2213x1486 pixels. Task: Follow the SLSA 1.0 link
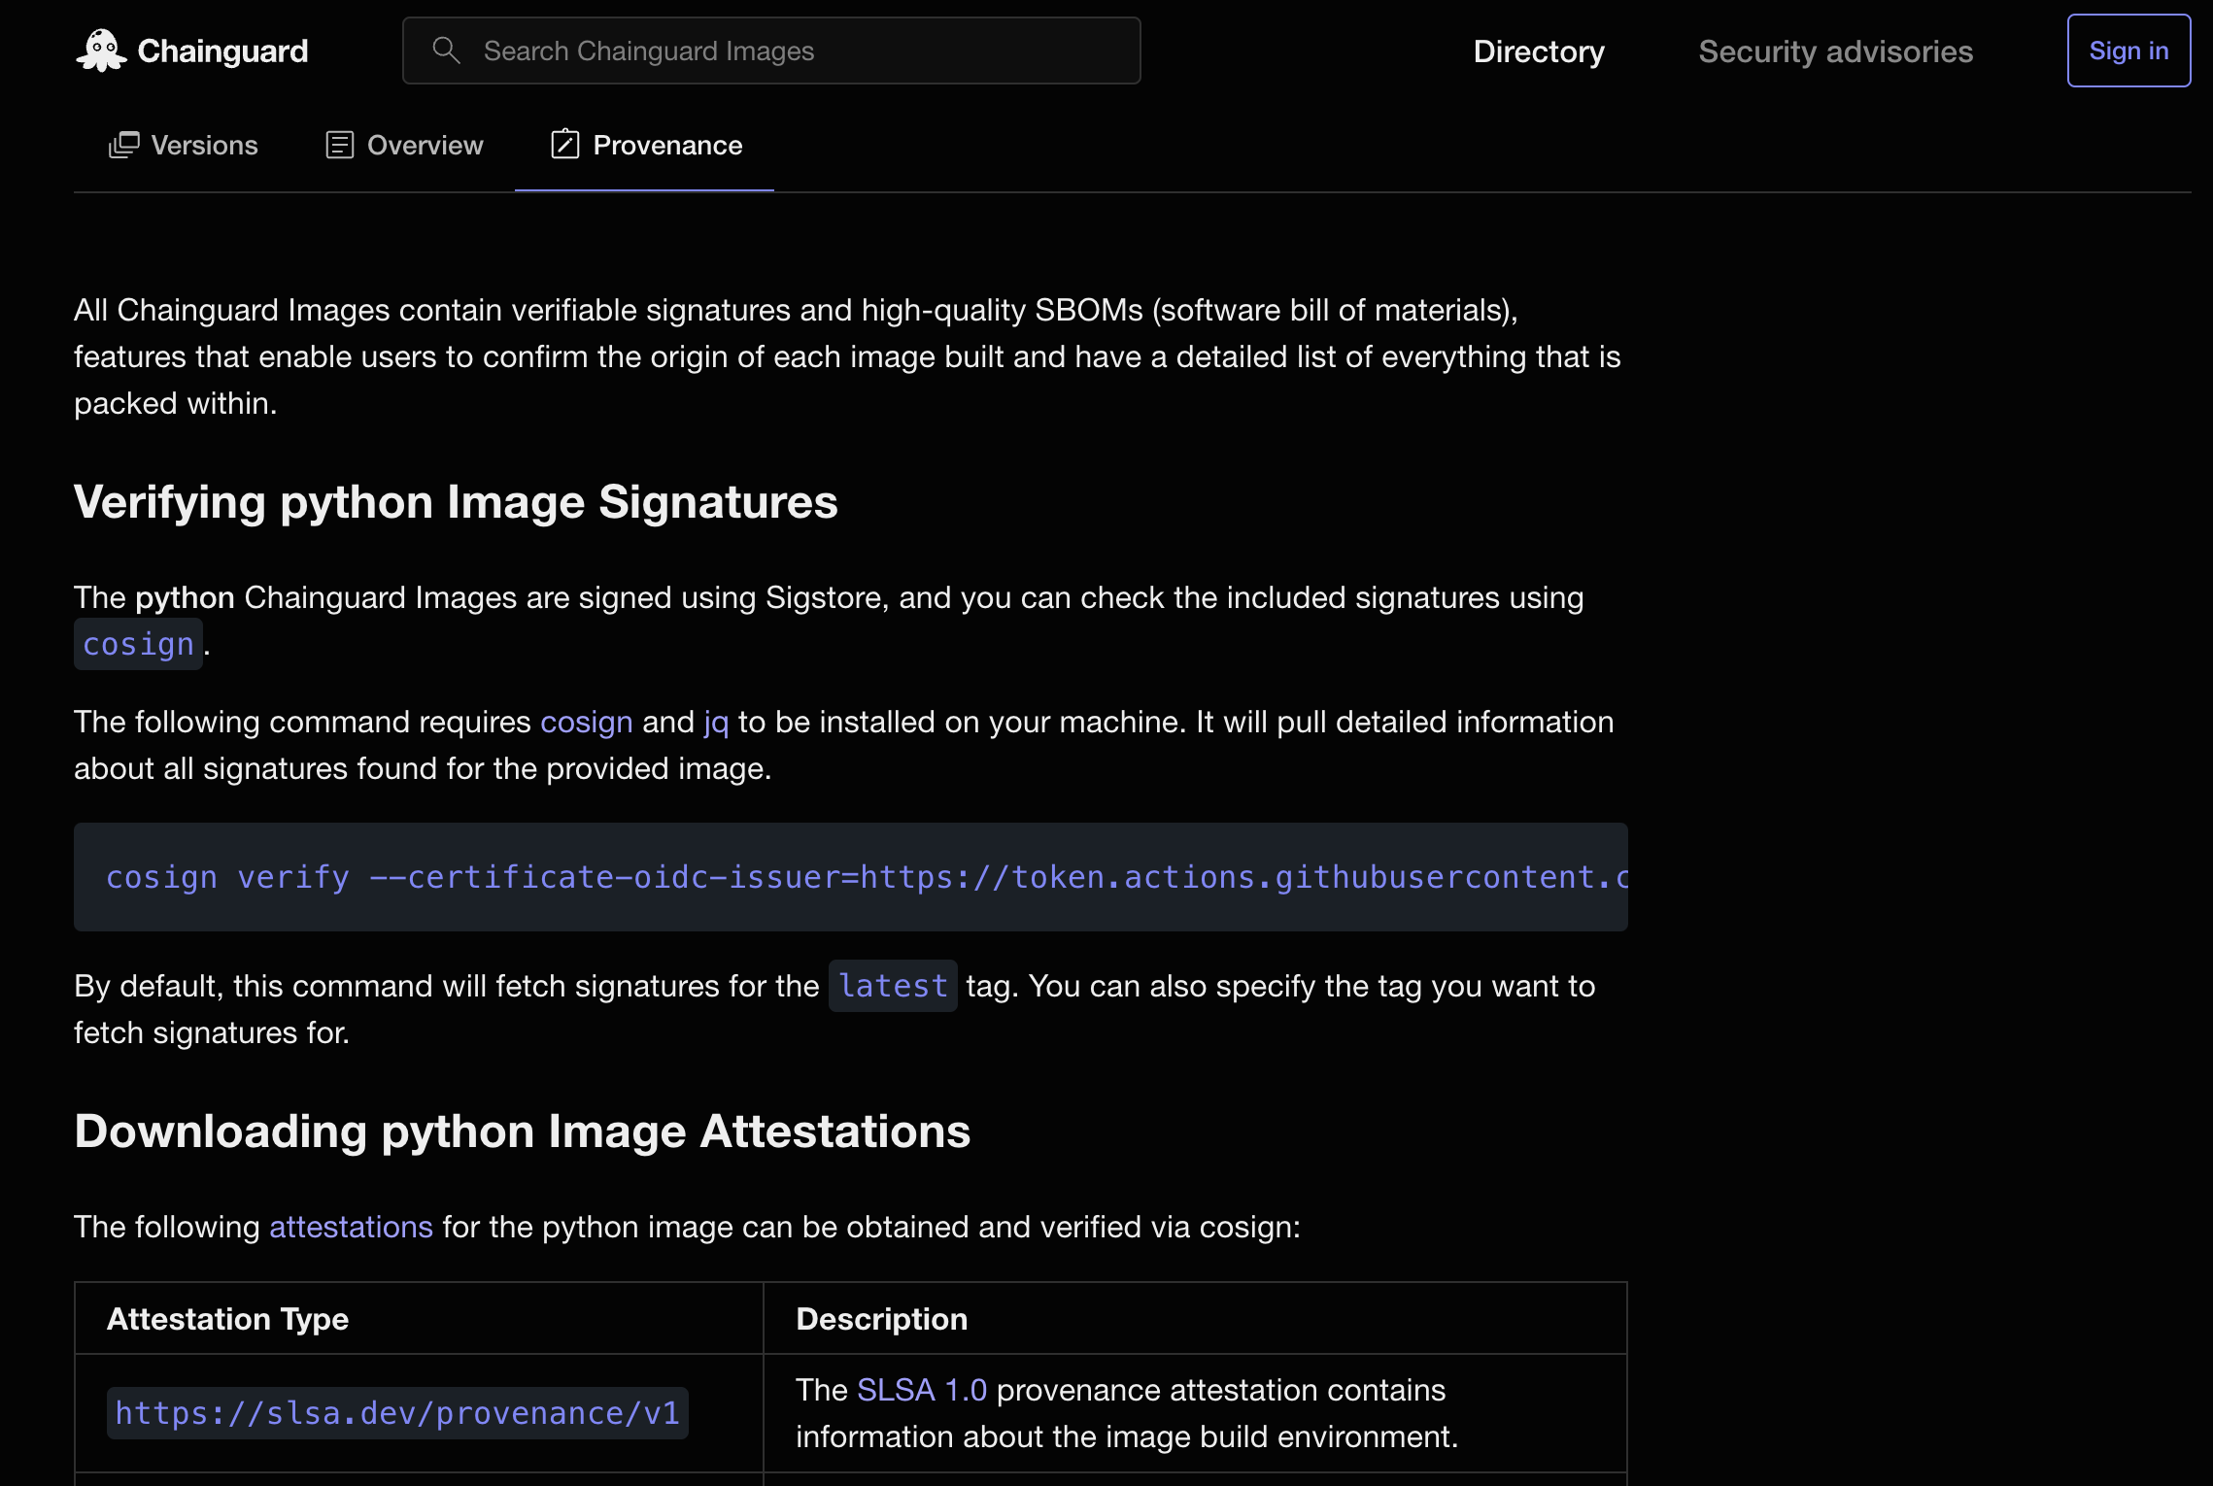tap(922, 1390)
